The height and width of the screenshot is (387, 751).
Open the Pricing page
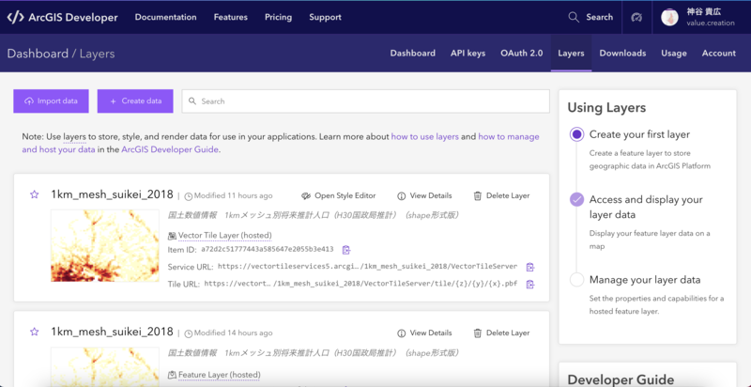tap(278, 17)
